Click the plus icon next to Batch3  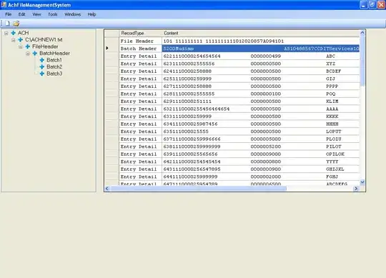click(x=42, y=74)
